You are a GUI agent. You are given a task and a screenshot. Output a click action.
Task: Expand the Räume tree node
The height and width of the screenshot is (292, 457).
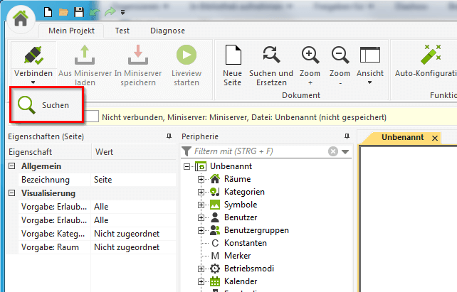(x=201, y=179)
